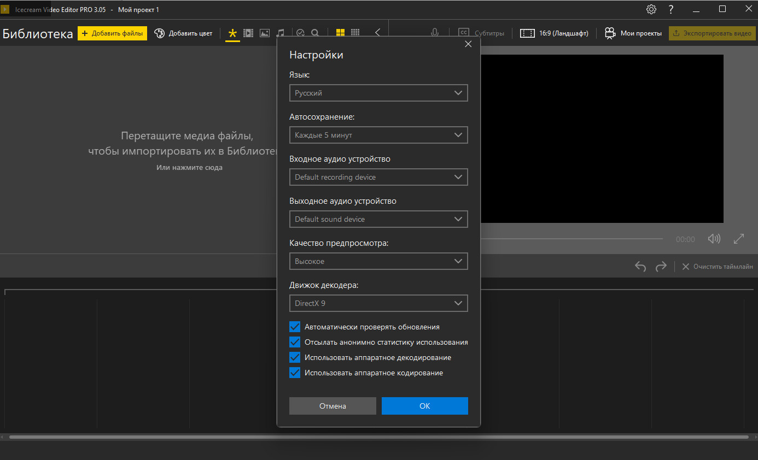
Task: Open Мои проекты menu
Action: pos(633,33)
